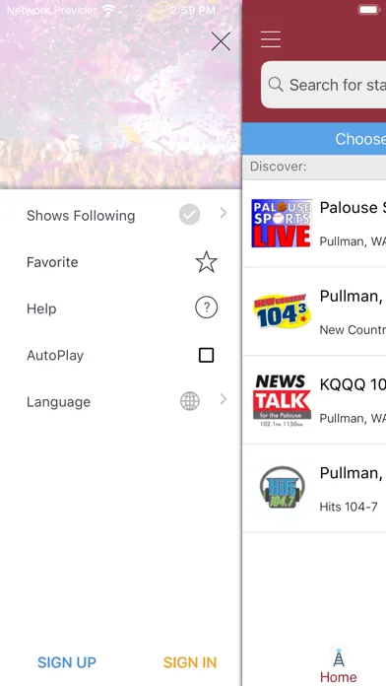
Task: Click the Shows Following checkmark icon
Action: 189,215
